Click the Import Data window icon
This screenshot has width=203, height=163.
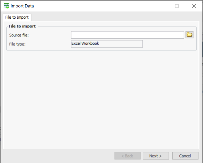(6, 6)
